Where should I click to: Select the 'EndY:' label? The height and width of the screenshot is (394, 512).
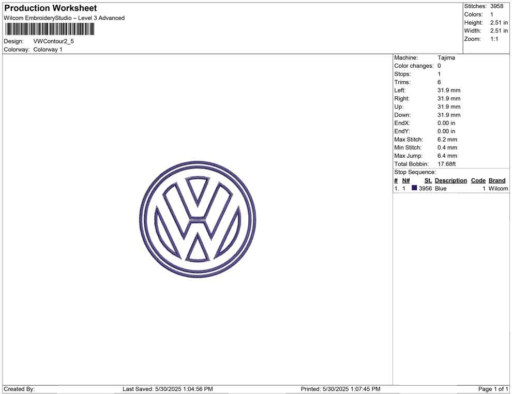click(x=402, y=131)
